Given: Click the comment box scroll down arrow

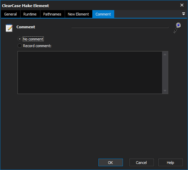Looking at the screenshot, I should pos(165,91).
